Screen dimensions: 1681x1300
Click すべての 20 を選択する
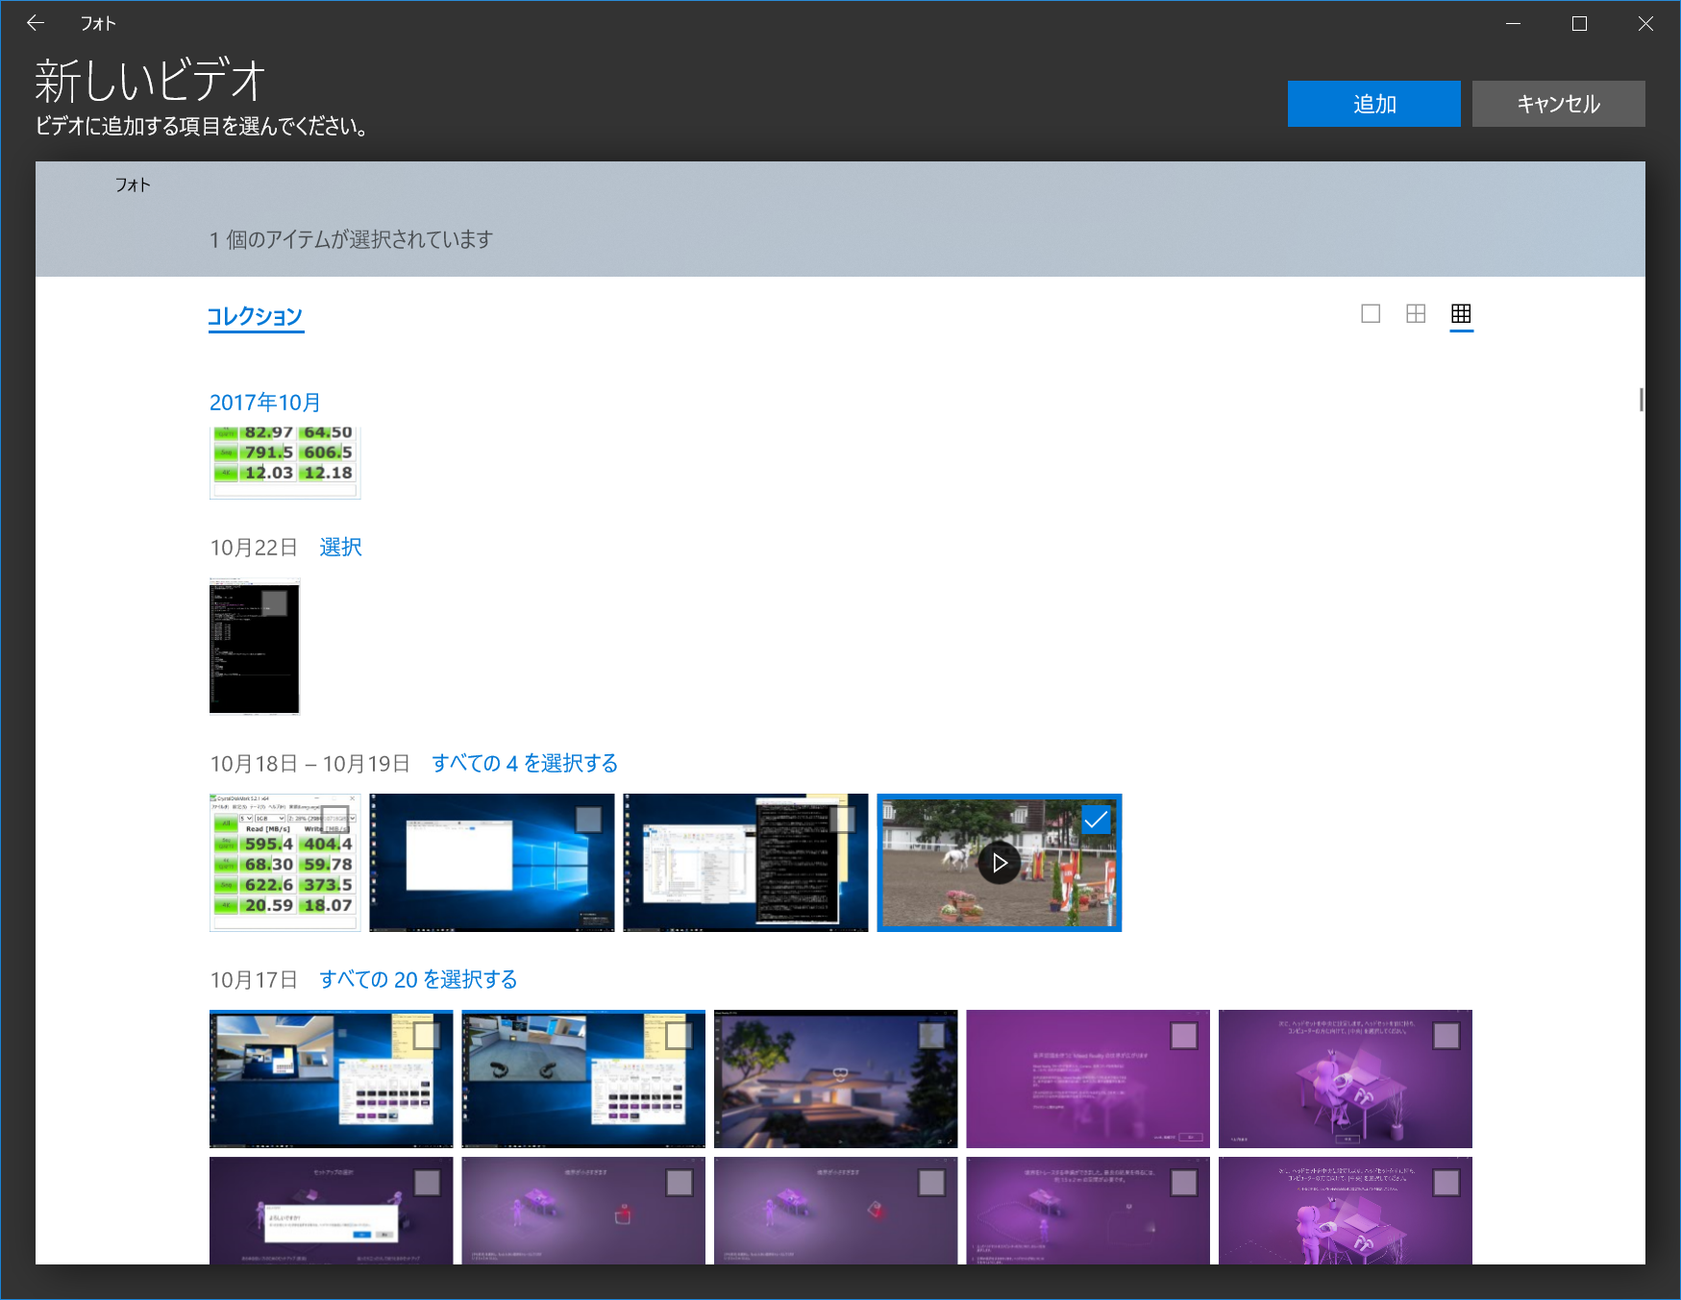tap(418, 979)
